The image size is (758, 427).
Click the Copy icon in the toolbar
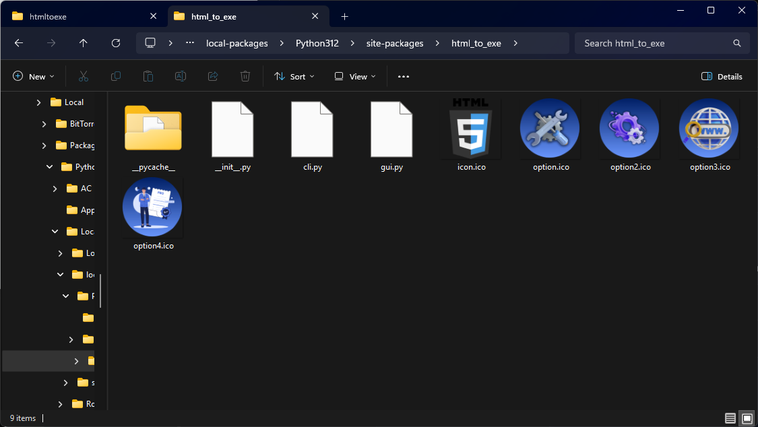pyautogui.click(x=115, y=76)
